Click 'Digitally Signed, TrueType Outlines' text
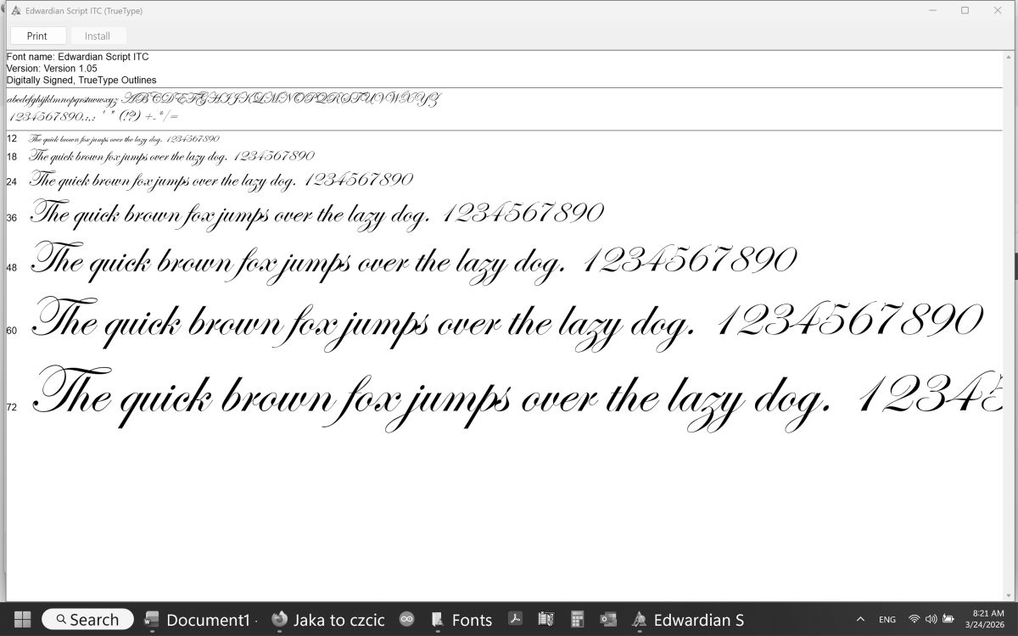 [x=81, y=80]
